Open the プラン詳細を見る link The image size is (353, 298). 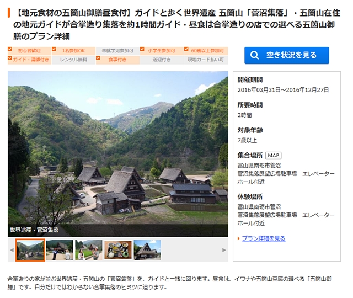pos(264,238)
